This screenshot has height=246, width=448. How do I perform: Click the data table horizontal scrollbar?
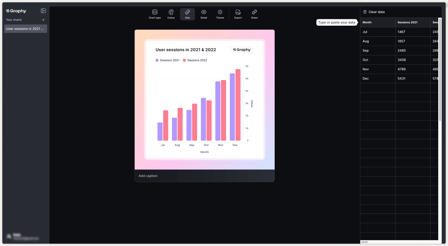[x=365, y=242]
